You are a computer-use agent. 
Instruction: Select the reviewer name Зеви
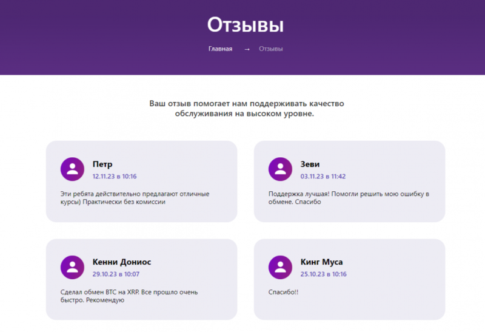tap(310, 164)
